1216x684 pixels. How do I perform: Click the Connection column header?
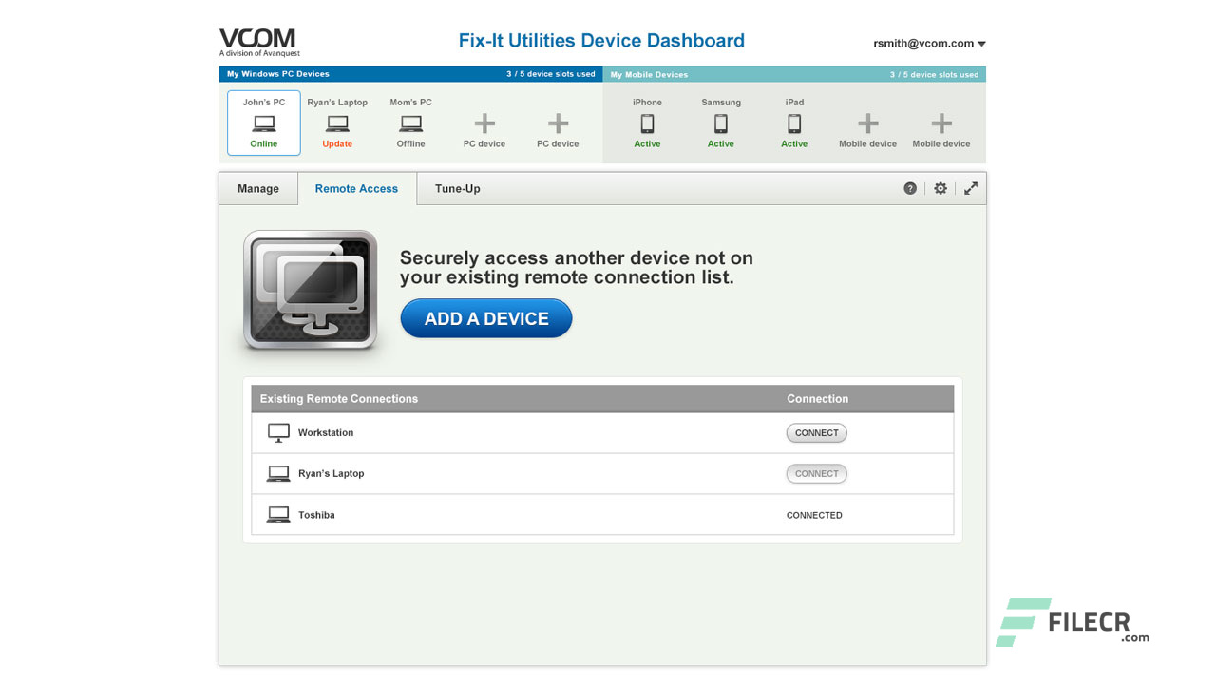tap(818, 399)
